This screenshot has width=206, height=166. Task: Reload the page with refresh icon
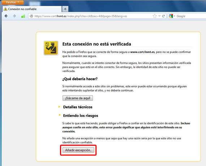163,16
